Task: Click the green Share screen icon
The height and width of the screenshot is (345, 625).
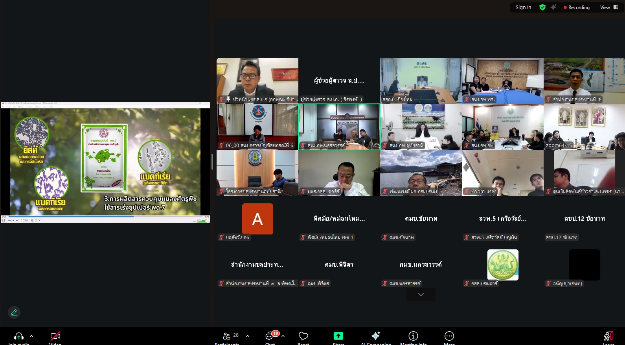Action: pyautogui.click(x=338, y=336)
